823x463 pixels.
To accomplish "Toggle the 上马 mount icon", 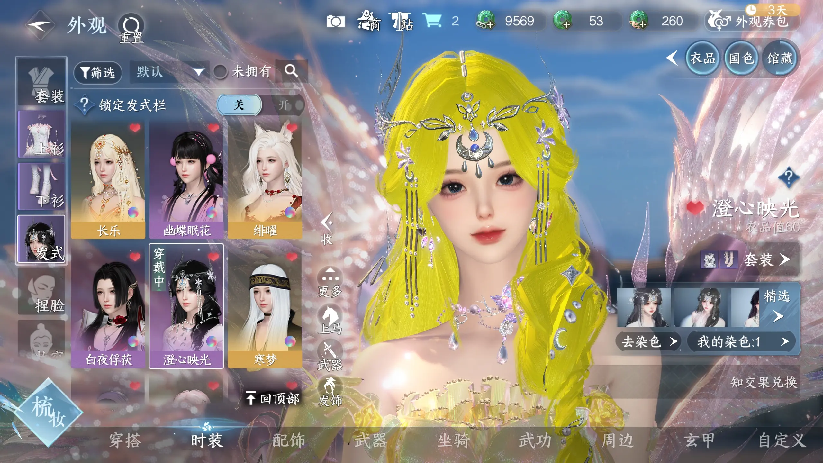I will click(330, 320).
